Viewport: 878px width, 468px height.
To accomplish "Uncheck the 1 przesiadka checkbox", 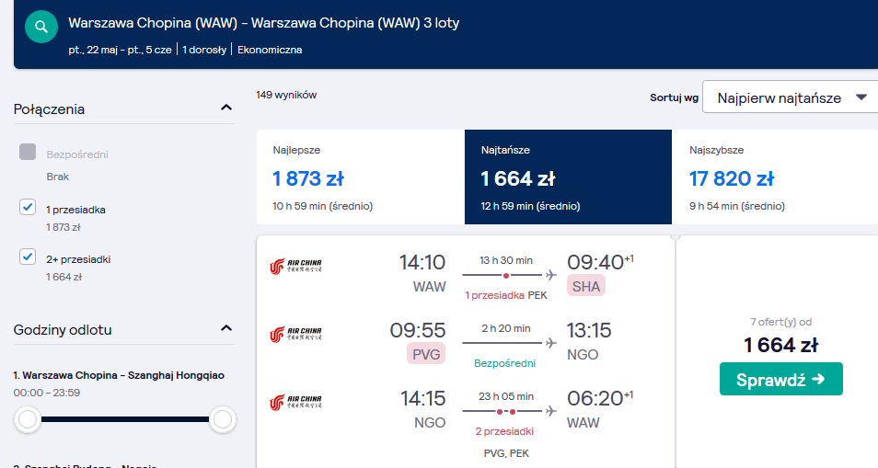I will pos(28,207).
